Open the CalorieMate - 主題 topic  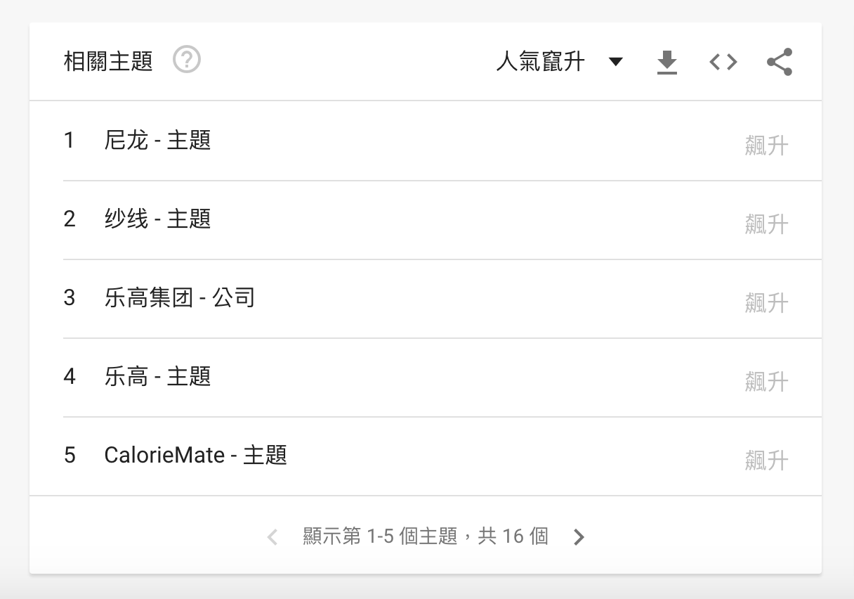click(x=195, y=456)
